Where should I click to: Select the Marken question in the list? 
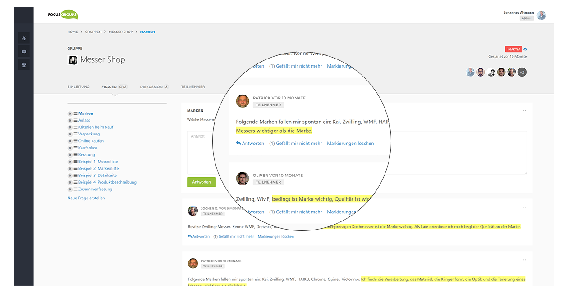86,113
